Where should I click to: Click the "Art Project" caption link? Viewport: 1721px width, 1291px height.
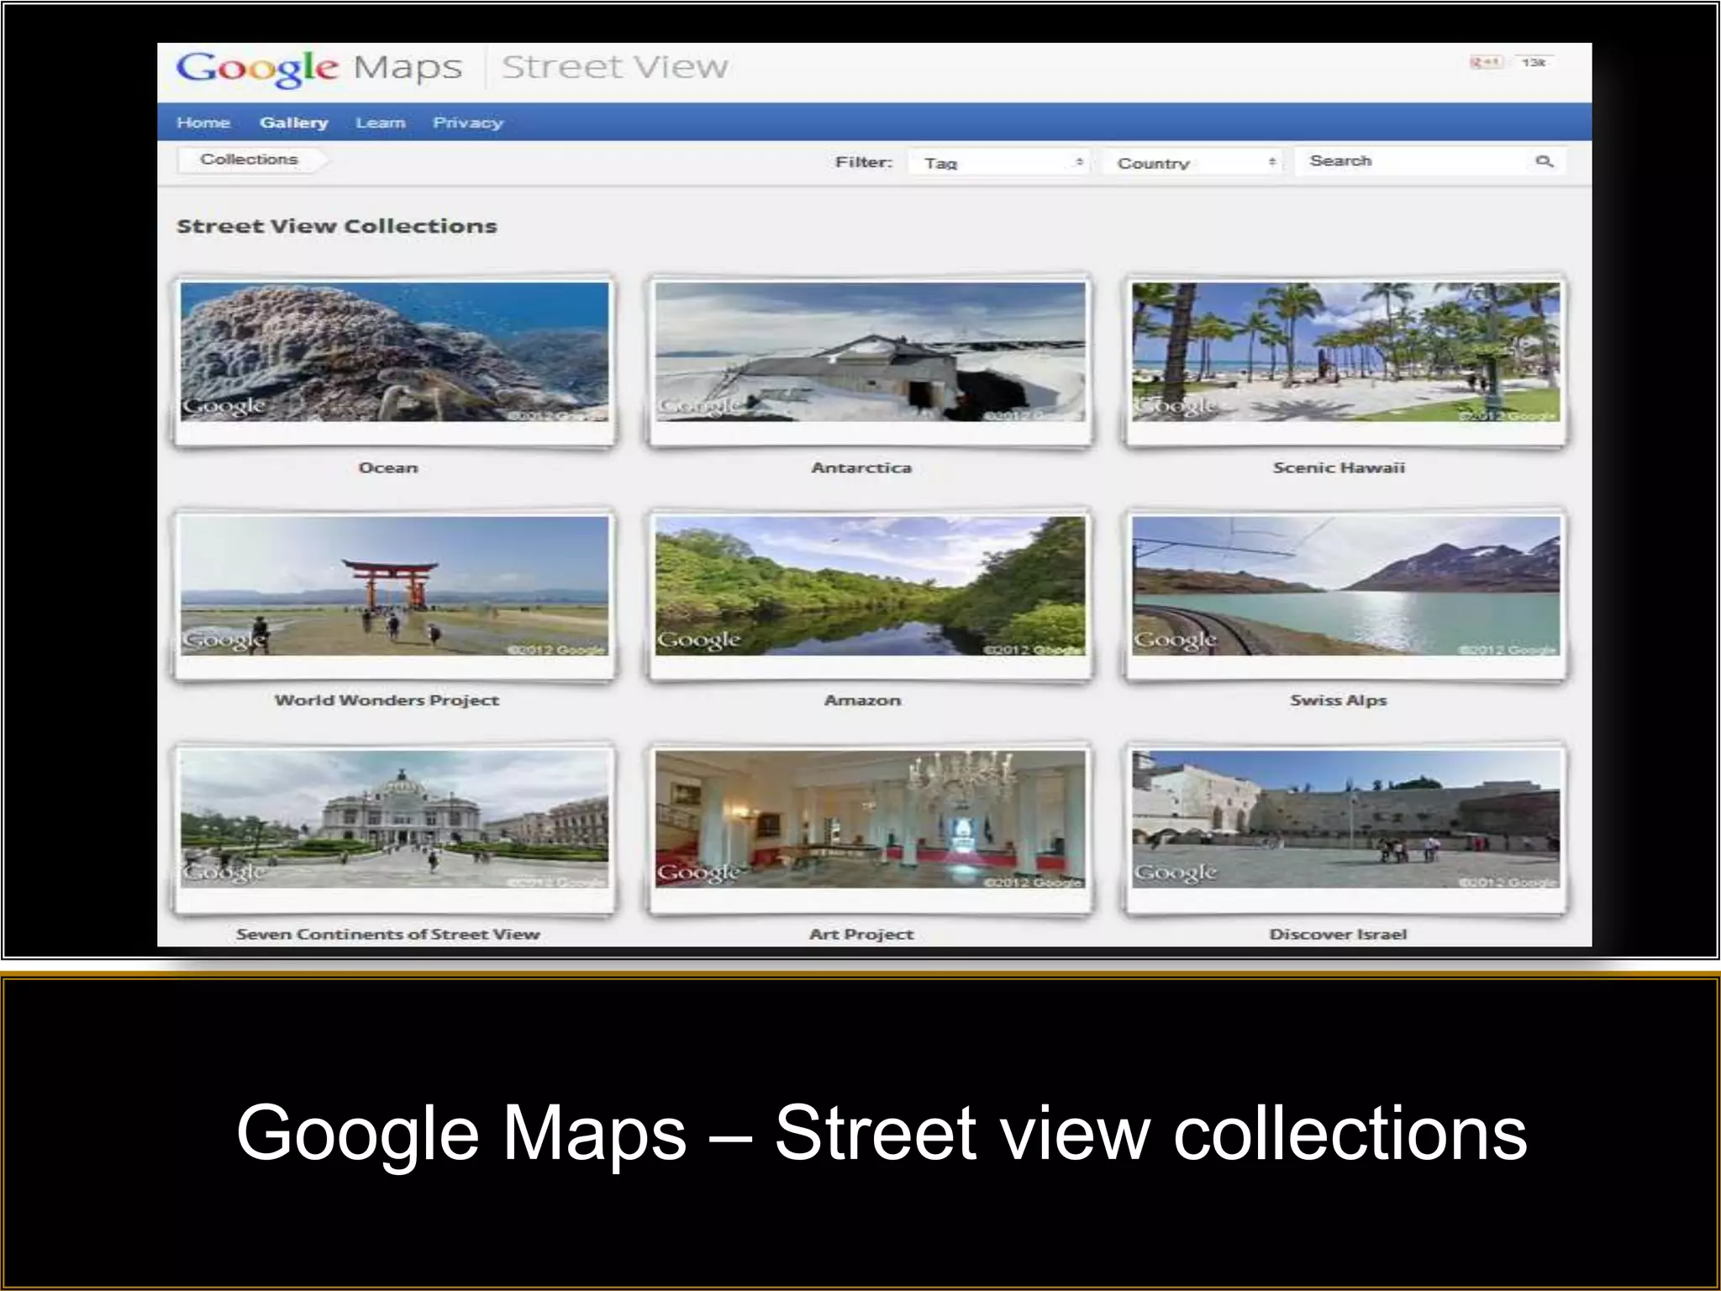[x=861, y=935]
